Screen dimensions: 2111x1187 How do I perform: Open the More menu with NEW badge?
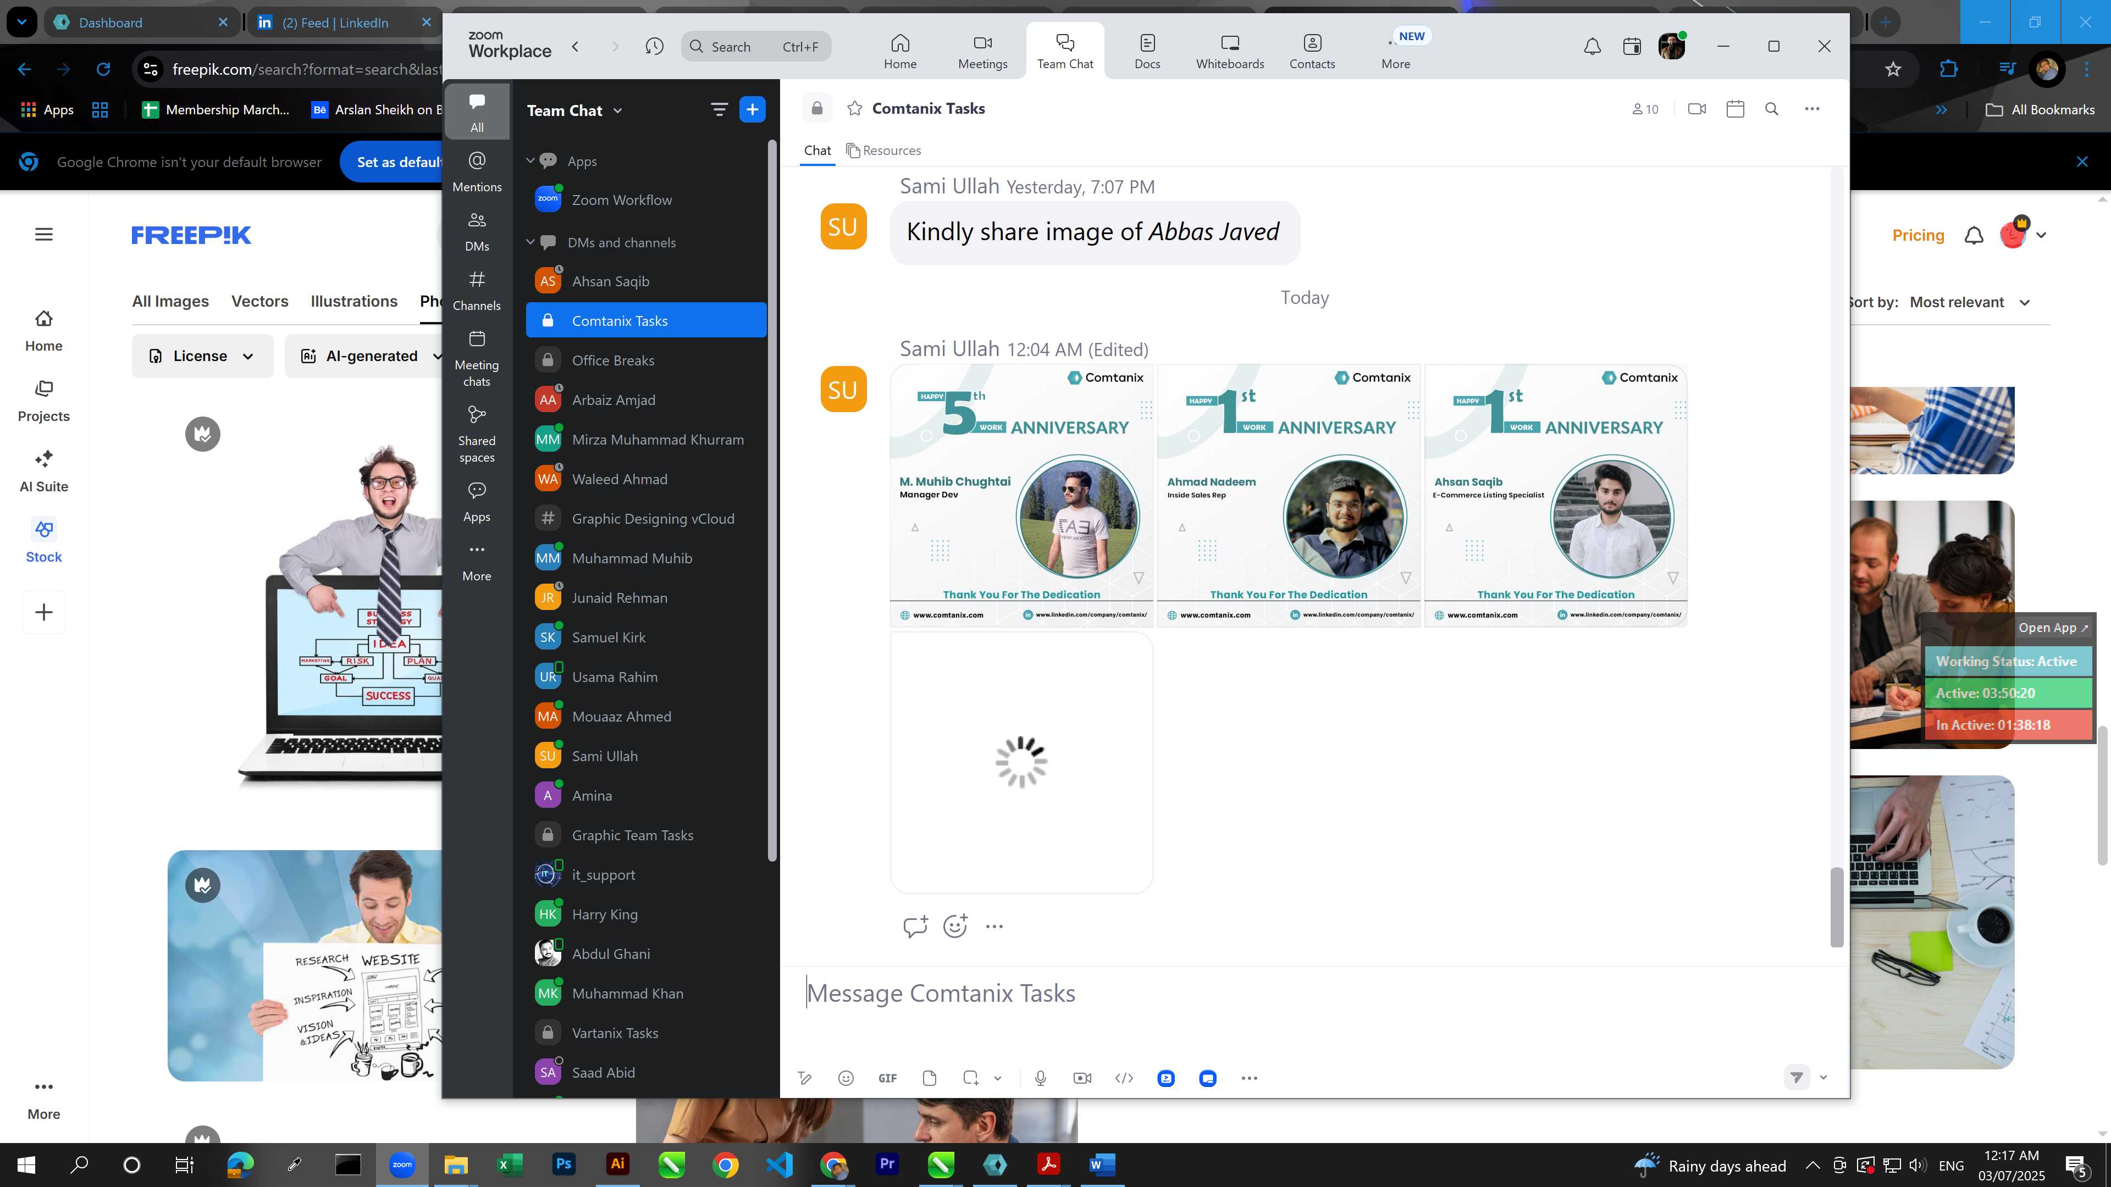tap(1396, 51)
